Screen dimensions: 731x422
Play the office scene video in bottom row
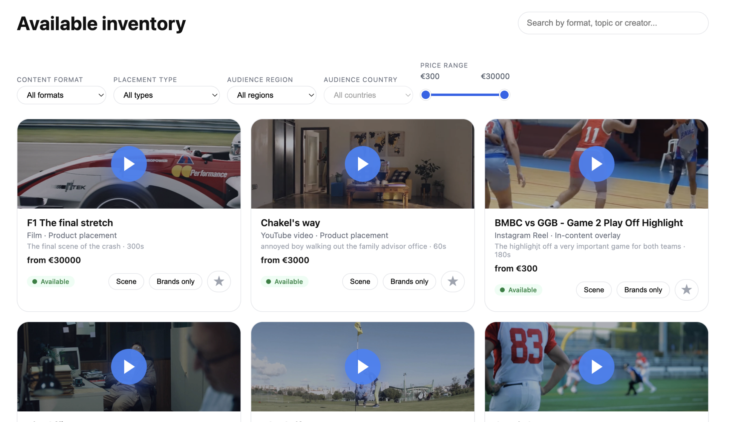coord(129,367)
